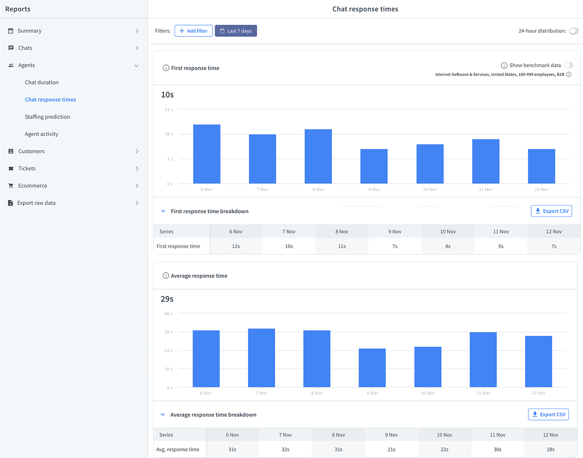583x458 pixels.
Task: Click the calendar icon on Last 7 days
Action: pos(222,31)
